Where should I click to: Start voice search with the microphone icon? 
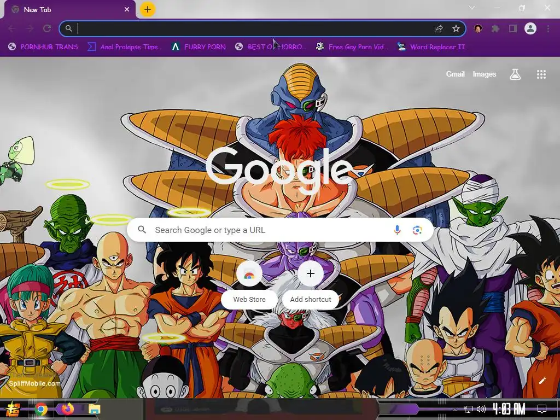coord(397,230)
